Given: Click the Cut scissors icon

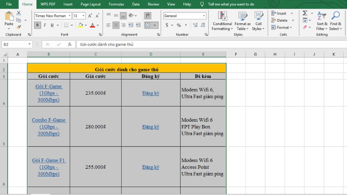Looking at the screenshot, I should click(x=19, y=13).
